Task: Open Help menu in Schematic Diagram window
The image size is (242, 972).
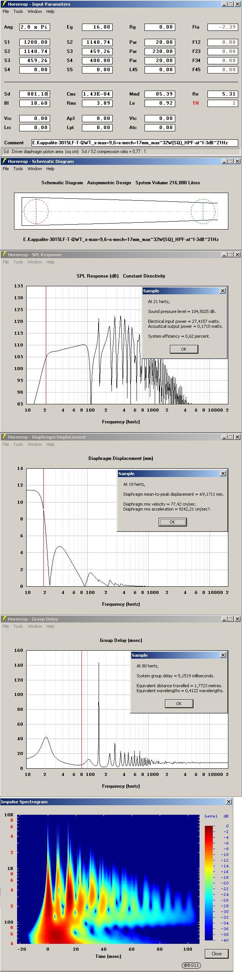Action: [50, 169]
